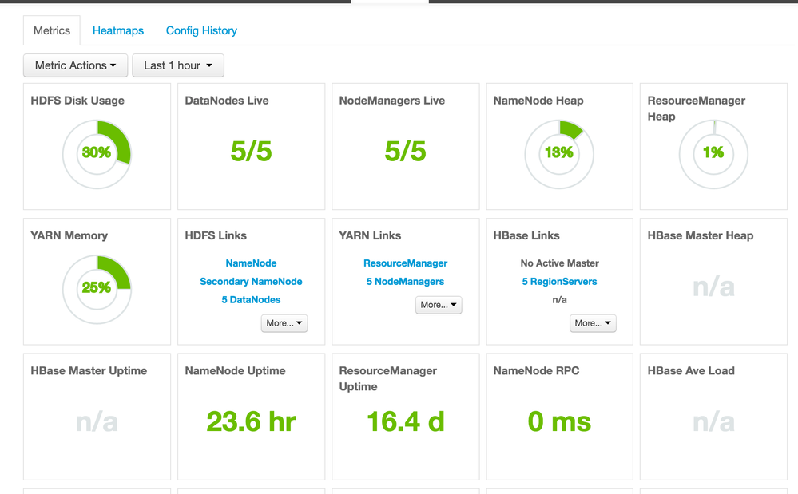Click the ResourceManager Uptime widget title
The width and height of the screenshot is (798, 494).
point(387,378)
